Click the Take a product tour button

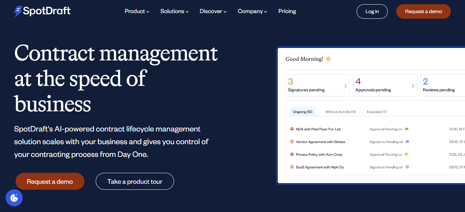pos(135,182)
